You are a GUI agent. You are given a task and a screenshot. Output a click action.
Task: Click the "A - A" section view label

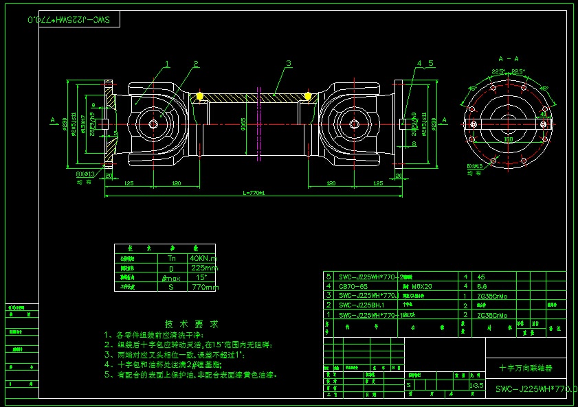509,59
